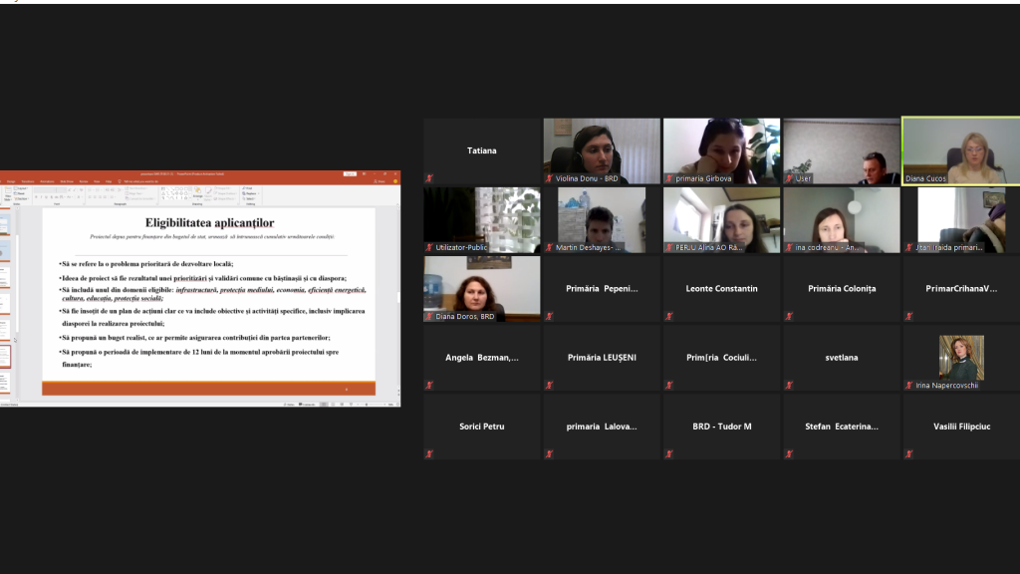Screen dimensions: 1020x574
Task: Expand the Section dropdown in Slides group
Action: pyautogui.click(x=21, y=198)
